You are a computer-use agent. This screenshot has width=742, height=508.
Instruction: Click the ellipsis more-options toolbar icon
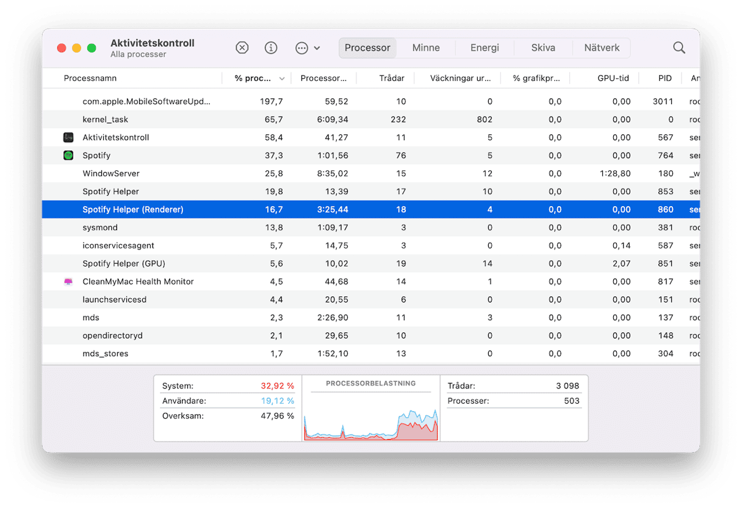[x=301, y=48]
